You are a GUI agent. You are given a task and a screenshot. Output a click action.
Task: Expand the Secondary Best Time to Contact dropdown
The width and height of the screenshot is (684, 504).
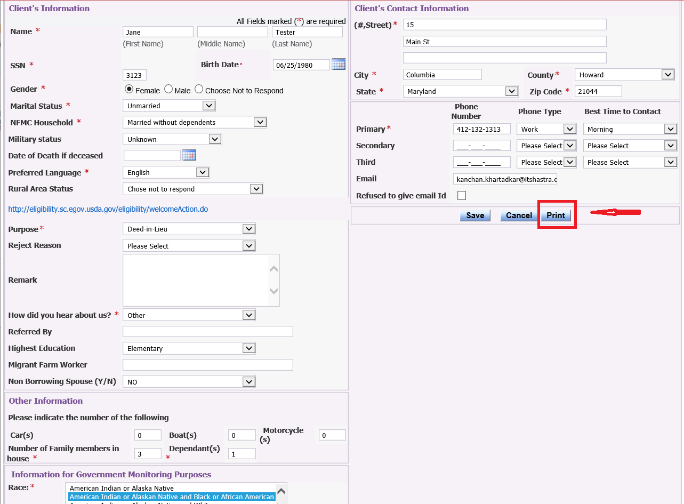(630, 146)
